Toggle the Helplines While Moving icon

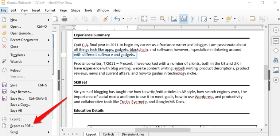[153, 19]
